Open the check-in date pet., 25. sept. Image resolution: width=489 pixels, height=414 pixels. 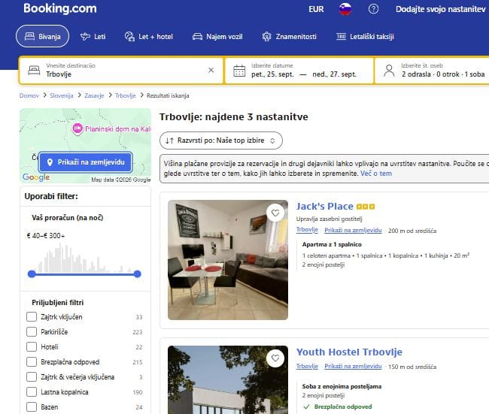coord(272,74)
